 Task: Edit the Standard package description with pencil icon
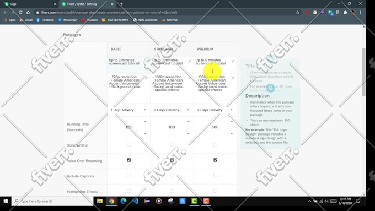pyautogui.click(x=190, y=78)
